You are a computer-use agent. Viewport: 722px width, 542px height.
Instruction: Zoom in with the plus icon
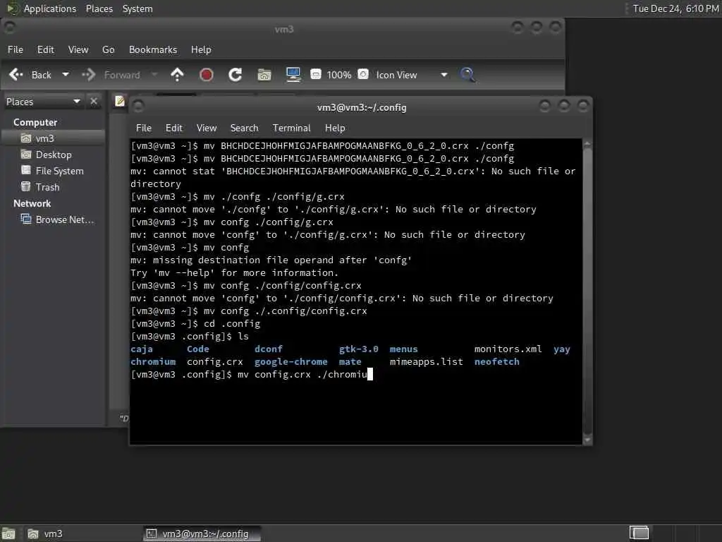[x=363, y=74]
